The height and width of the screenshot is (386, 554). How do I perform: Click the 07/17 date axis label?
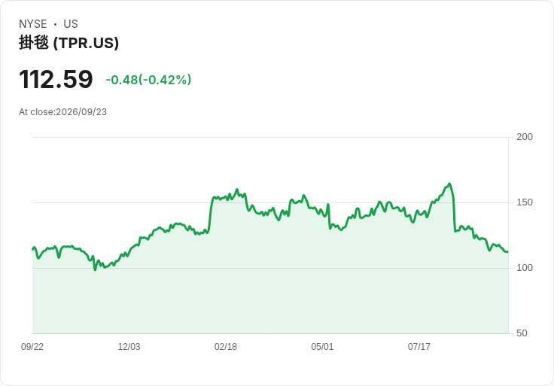pos(419,347)
